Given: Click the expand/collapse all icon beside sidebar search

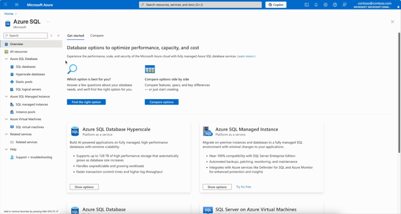Looking at the screenshot, I should pos(51,36).
